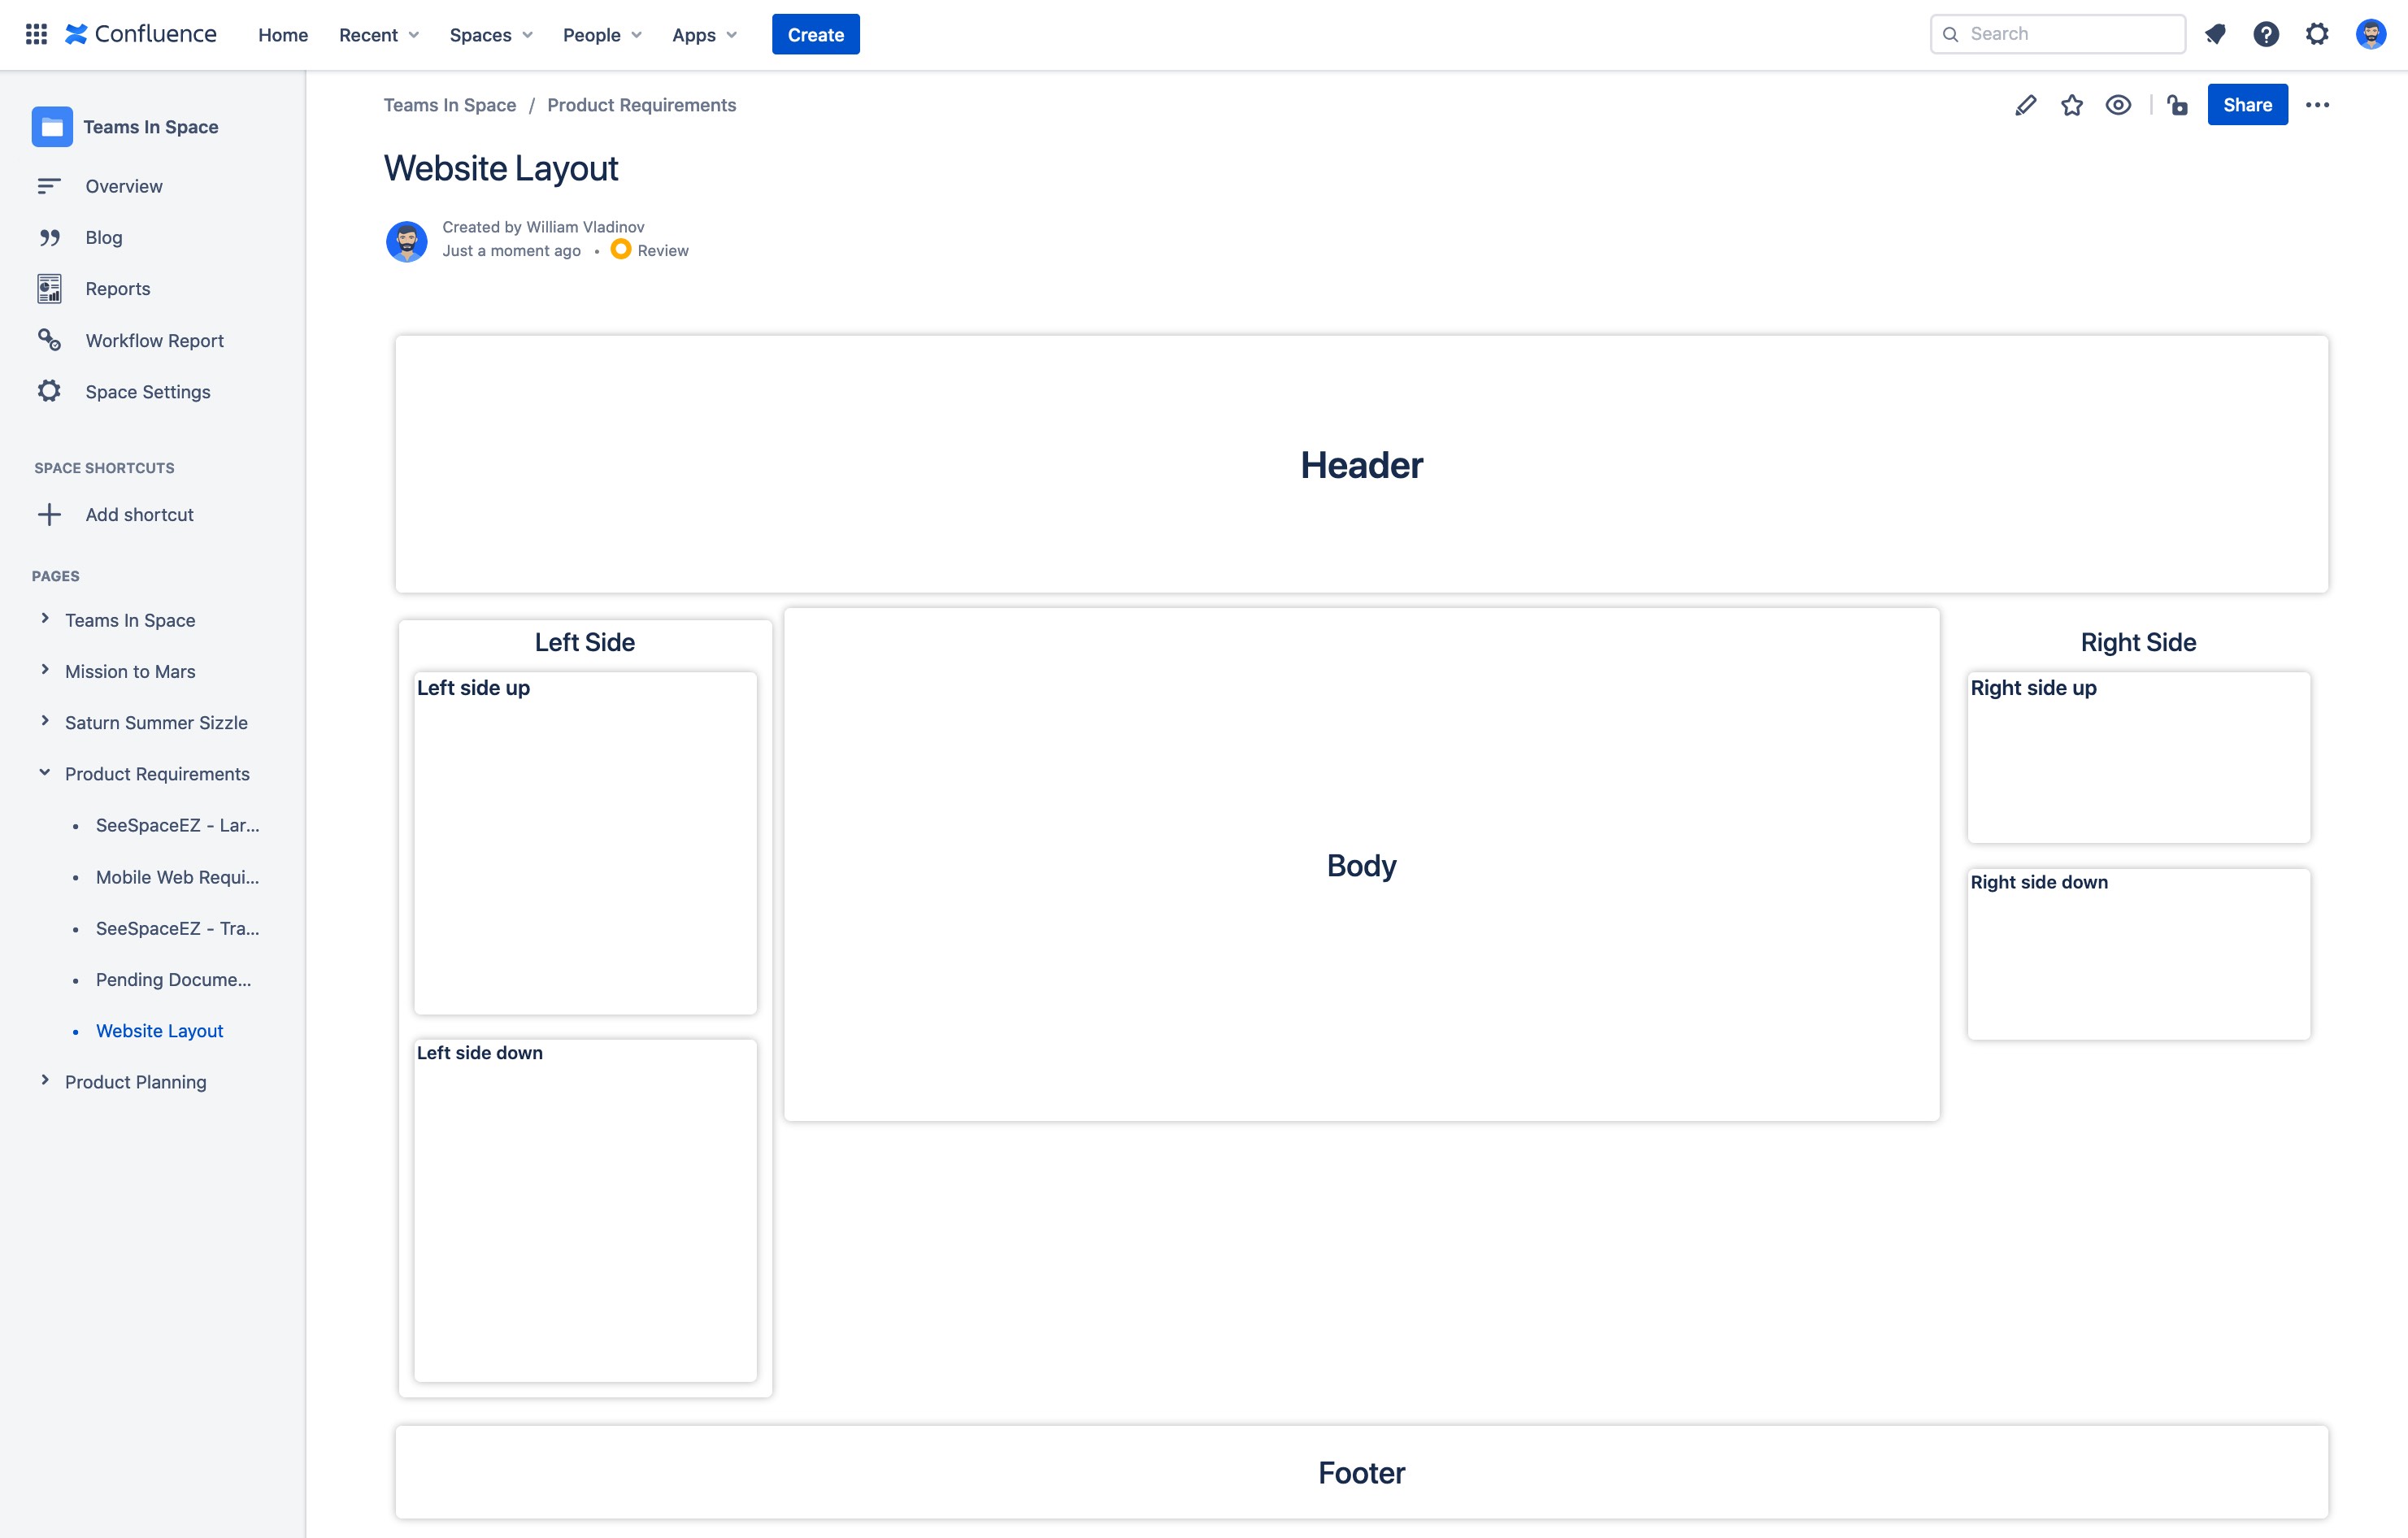Click the Review workflow status indicator

pyautogui.click(x=650, y=250)
